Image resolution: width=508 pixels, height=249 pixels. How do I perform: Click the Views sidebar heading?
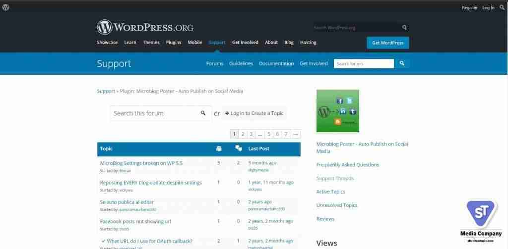(326, 243)
